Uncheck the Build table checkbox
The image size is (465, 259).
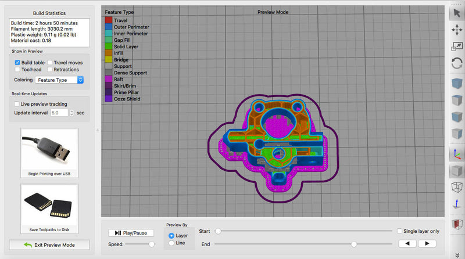click(x=17, y=62)
